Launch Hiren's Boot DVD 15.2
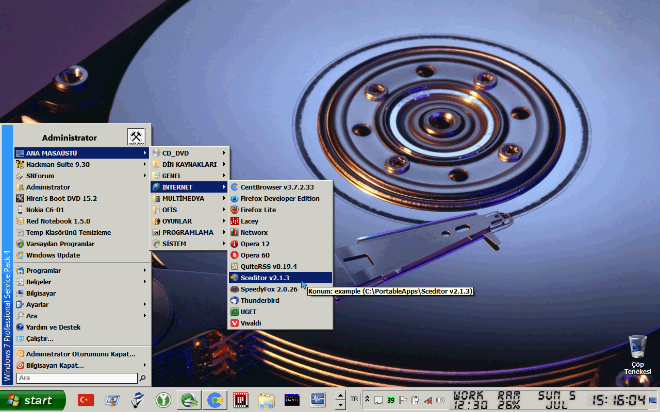This screenshot has height=412, width=660. [x=82, y=198]
